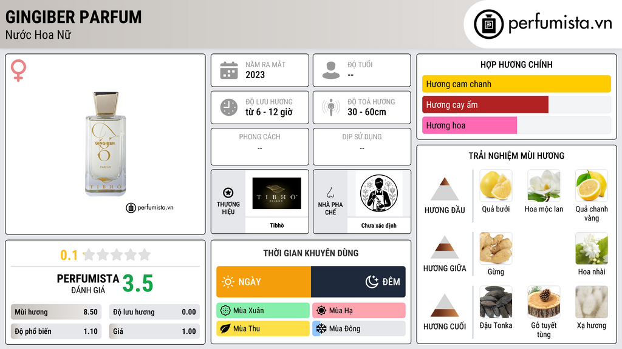Click the sun icon beside Ngày
622x349 pixels.
tap(228, 282)
